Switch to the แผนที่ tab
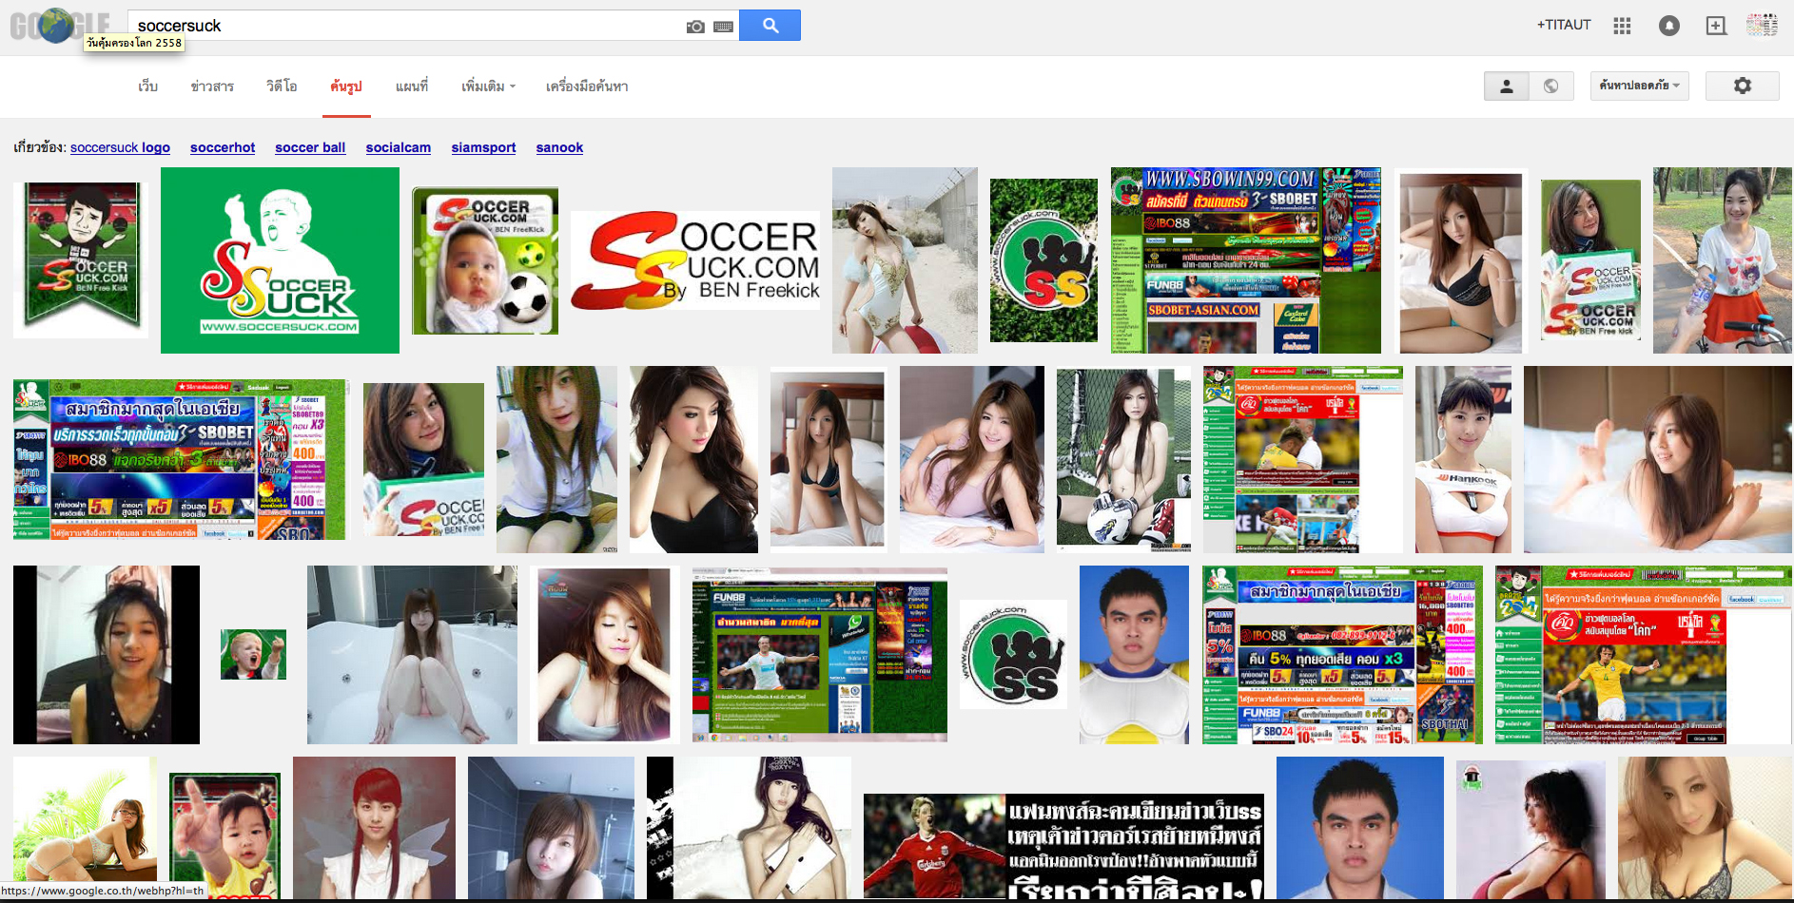Viewport: 1794px width, 903px height. pos(412,86)
